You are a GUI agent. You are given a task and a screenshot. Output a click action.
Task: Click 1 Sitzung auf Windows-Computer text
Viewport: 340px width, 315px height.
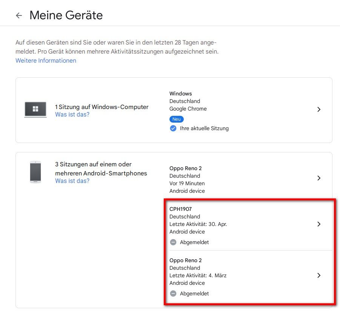coord(102,107)
